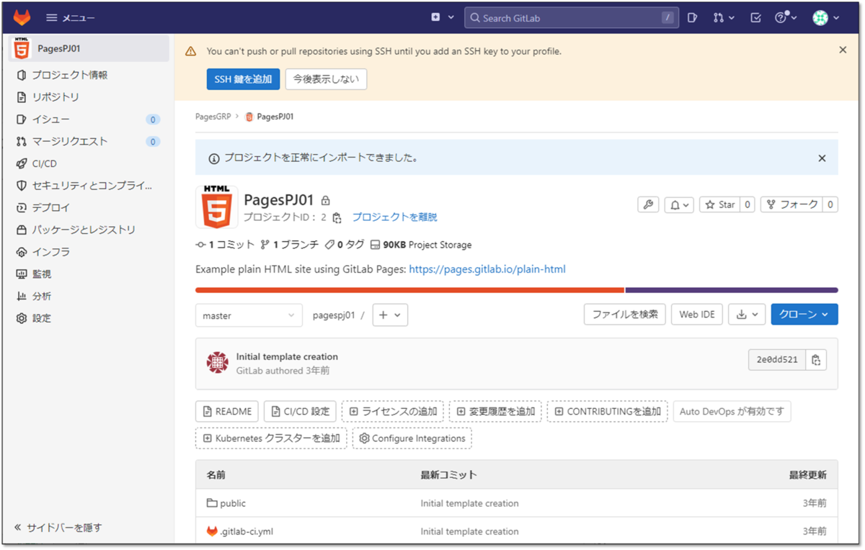Viewport: 865px width, 550px height.
Task: Open the download source dropdown
Action: coord(747,315)
